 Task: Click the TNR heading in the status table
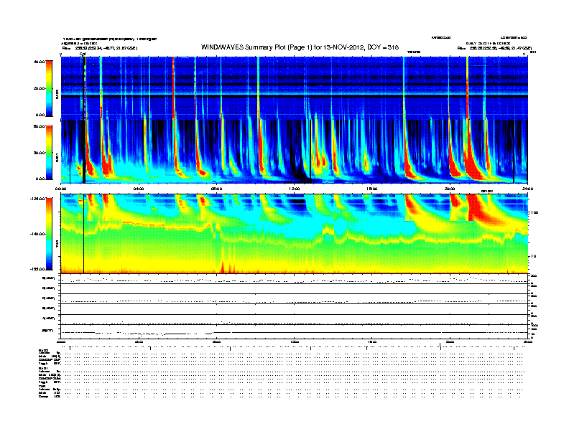pyautogui.click(x=41, y=386)
